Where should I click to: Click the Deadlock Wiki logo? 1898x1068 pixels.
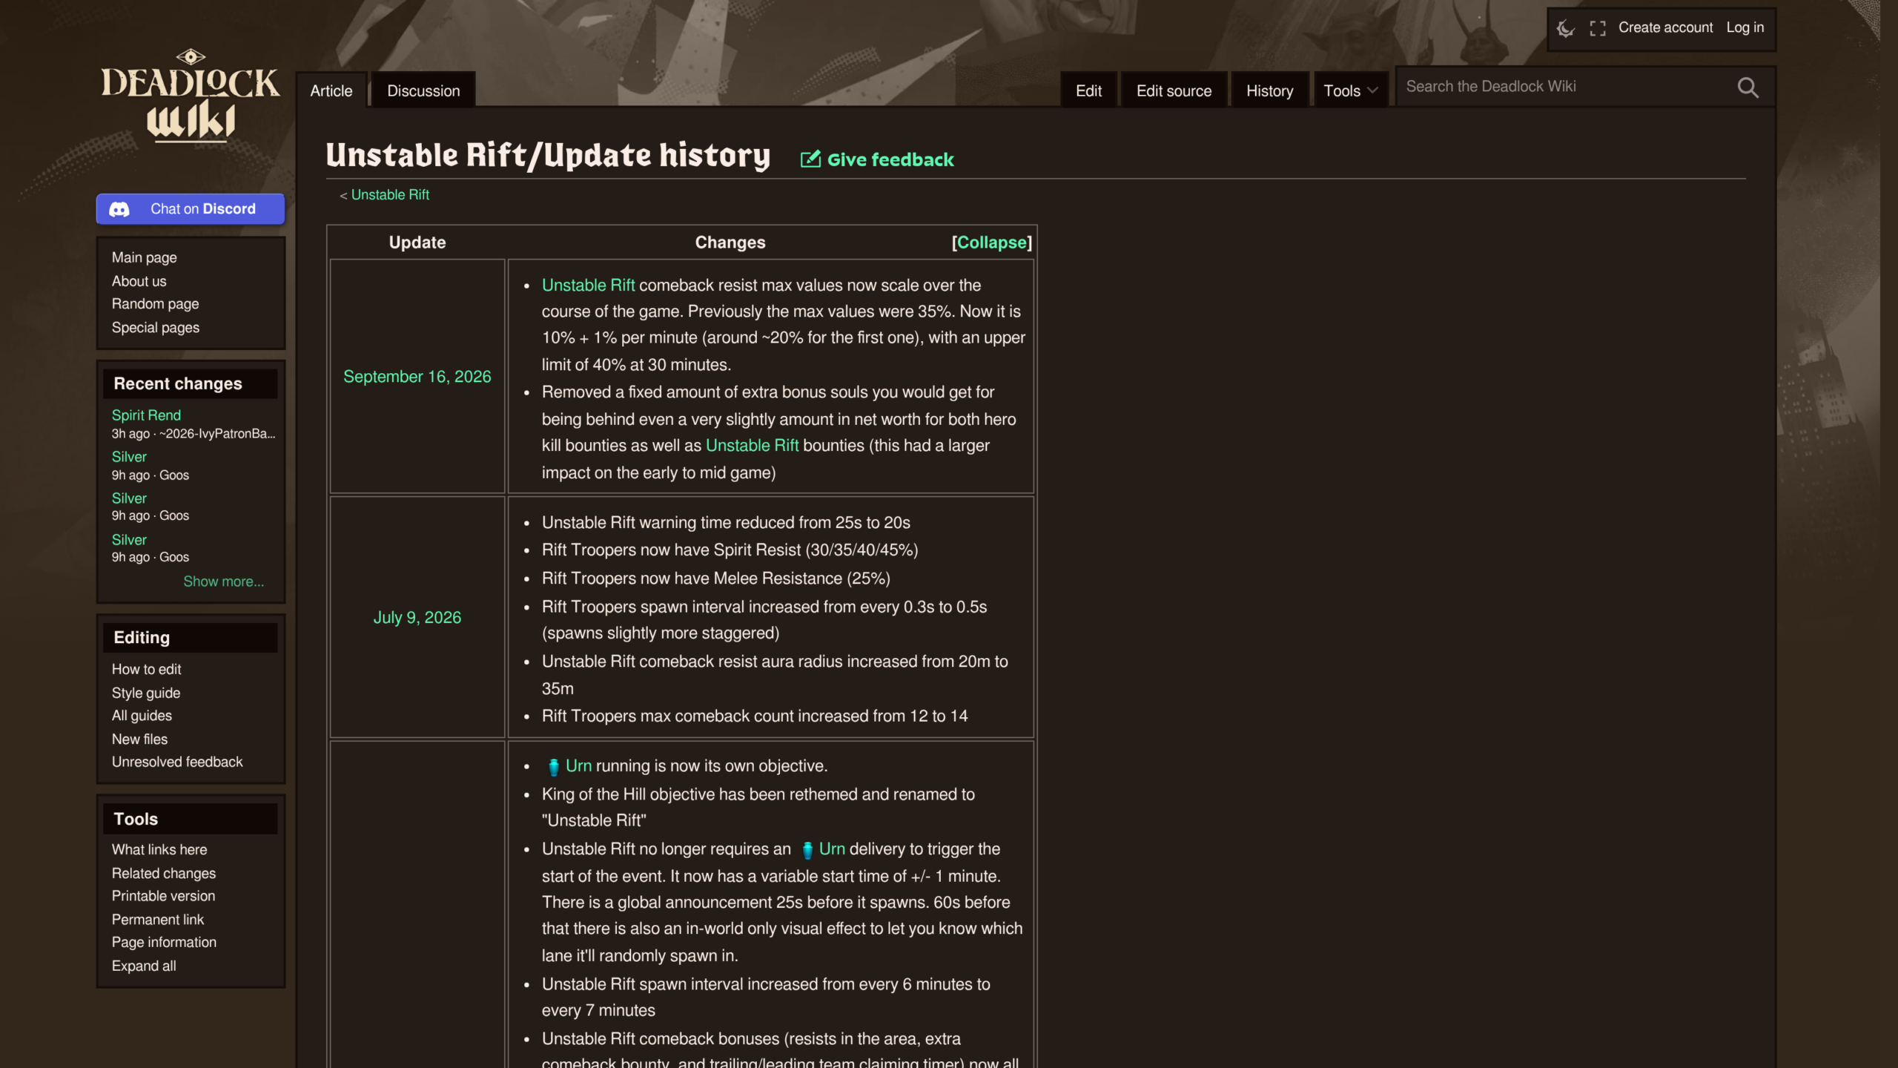(191, 96)
